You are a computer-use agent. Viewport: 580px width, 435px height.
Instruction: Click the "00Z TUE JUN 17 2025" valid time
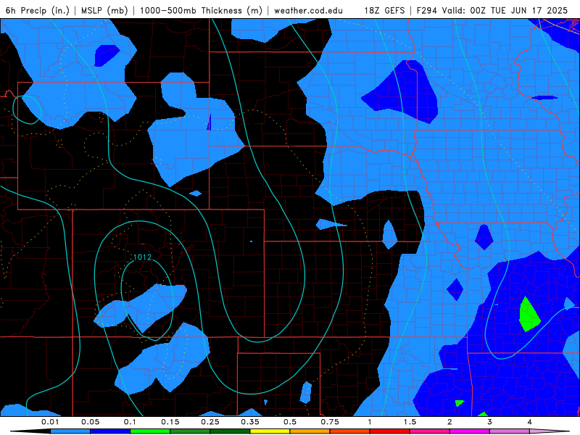518,10
